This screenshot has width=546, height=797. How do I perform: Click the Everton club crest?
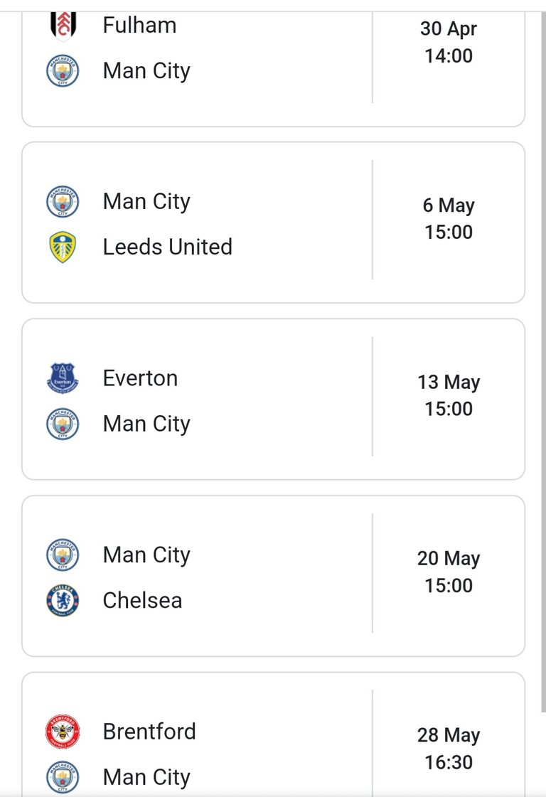tap(63, 378)
